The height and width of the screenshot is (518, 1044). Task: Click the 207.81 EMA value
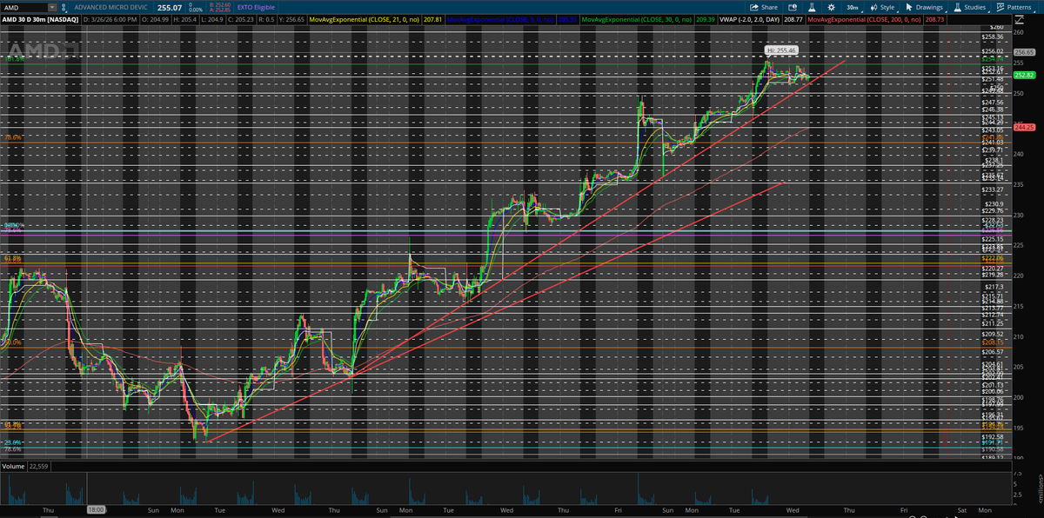(432, 20)
